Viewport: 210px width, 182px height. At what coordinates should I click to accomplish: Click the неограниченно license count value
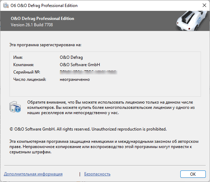[75, 79]
